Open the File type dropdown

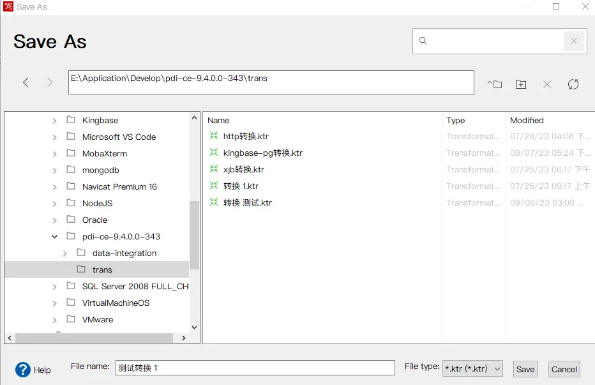[473, 368]
